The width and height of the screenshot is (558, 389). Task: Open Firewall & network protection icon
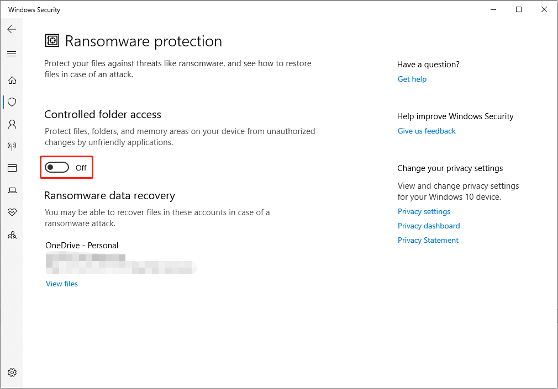point(12,146)
